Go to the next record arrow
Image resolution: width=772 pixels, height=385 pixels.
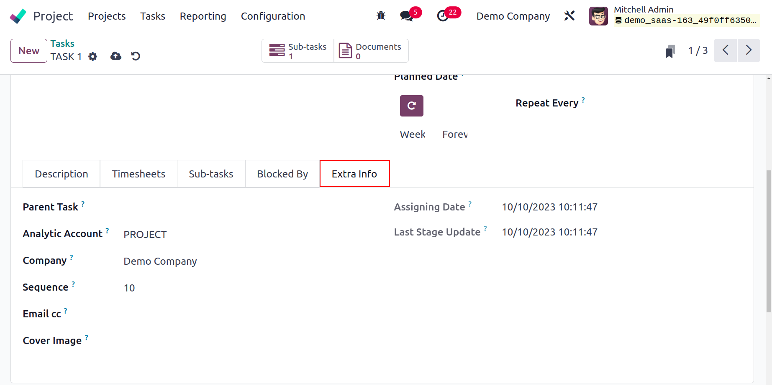click(x=749, y=51)
